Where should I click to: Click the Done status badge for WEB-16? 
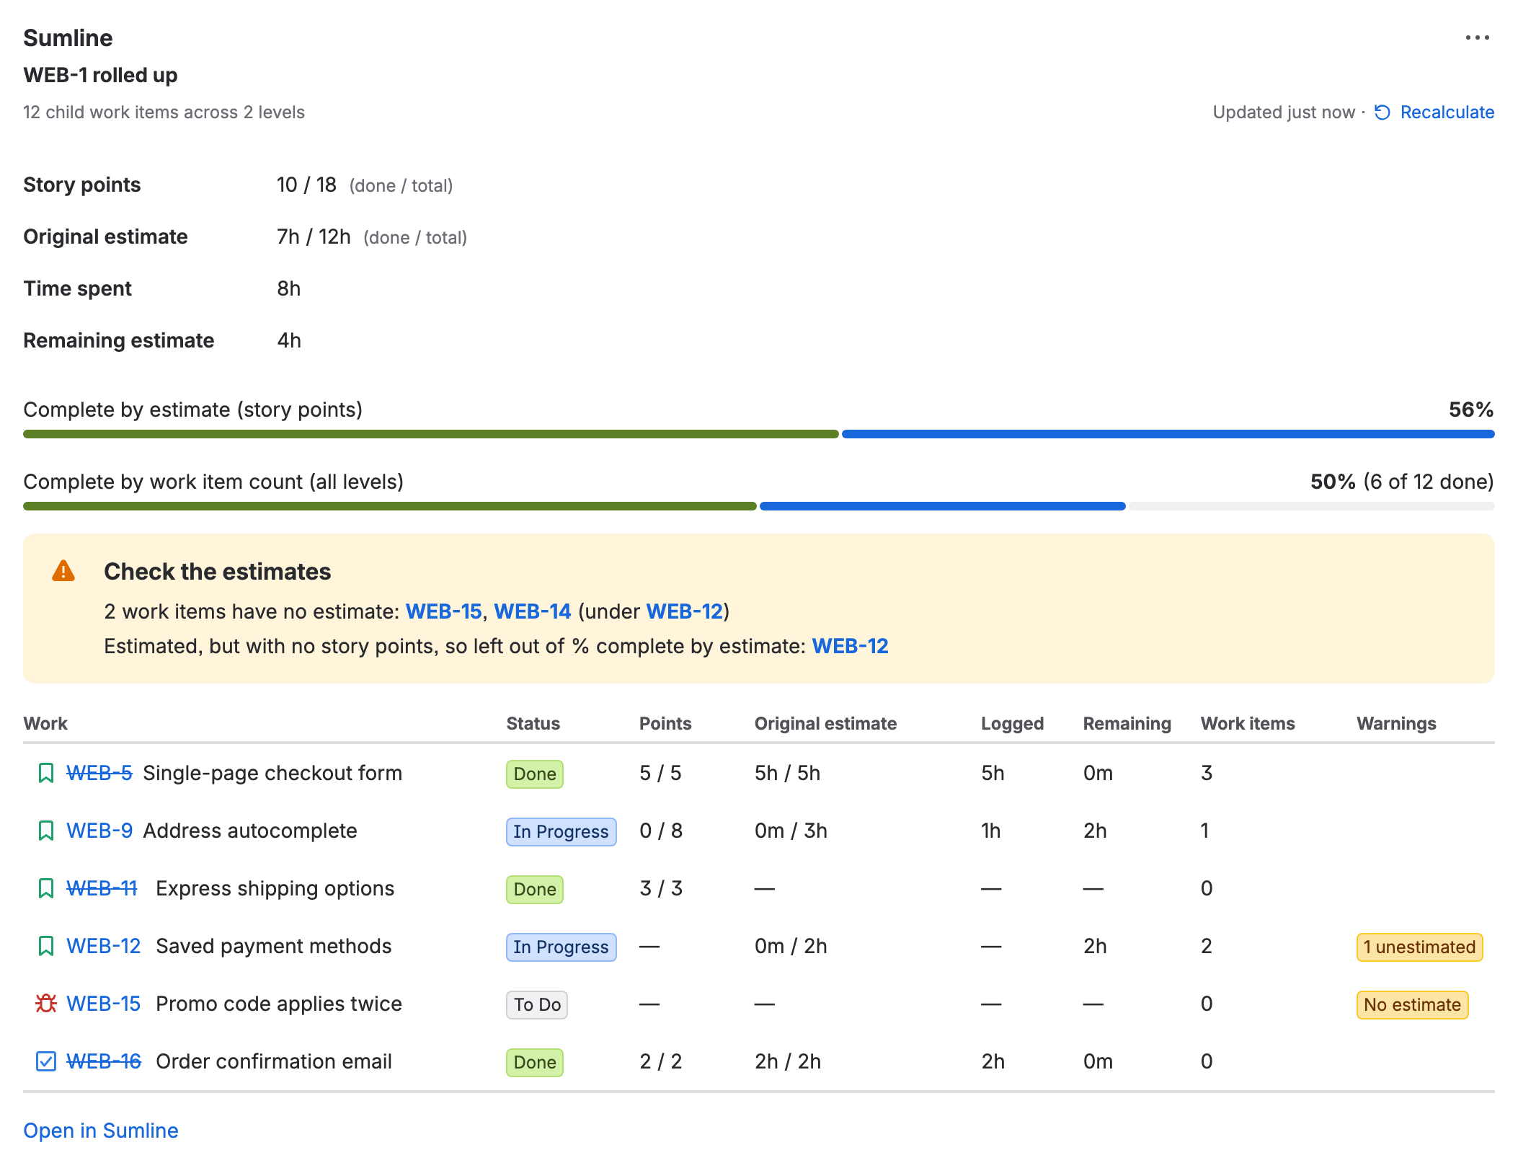pos(535,1062)
